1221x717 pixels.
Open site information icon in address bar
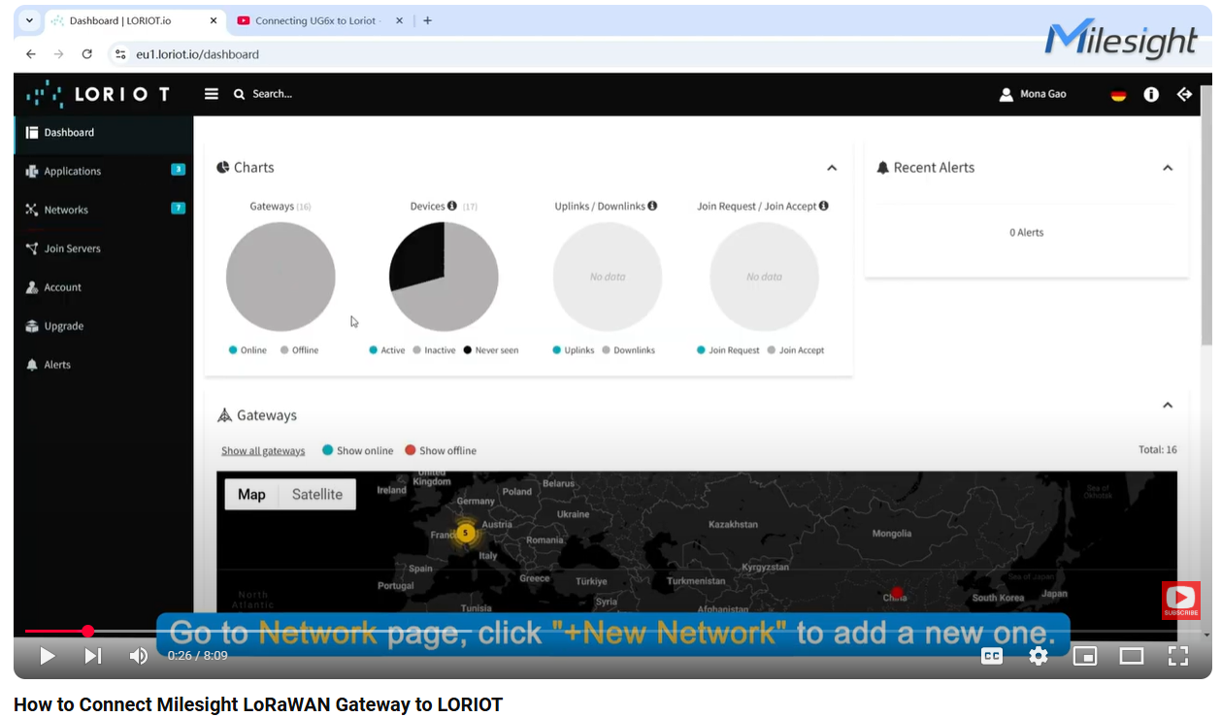120,54
